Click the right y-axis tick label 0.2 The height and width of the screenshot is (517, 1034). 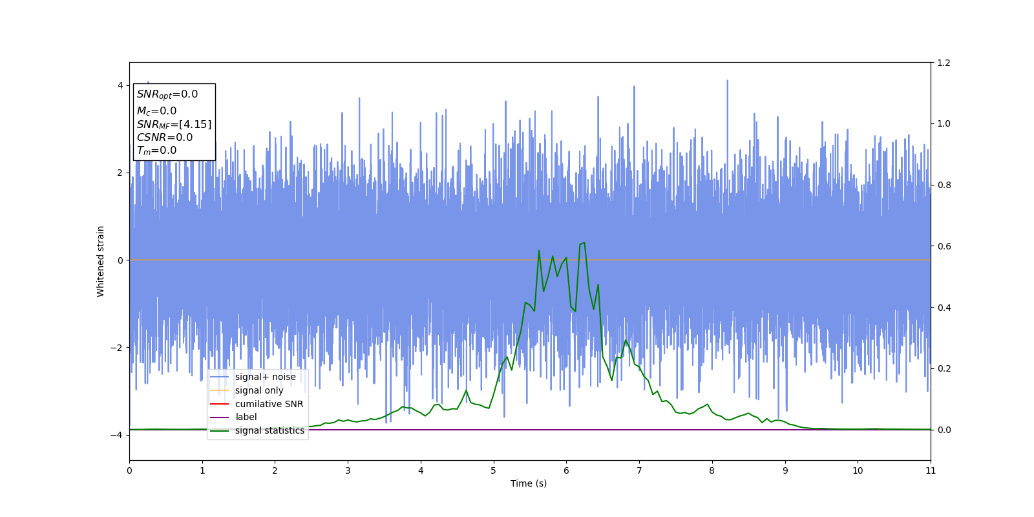point(944,368)
